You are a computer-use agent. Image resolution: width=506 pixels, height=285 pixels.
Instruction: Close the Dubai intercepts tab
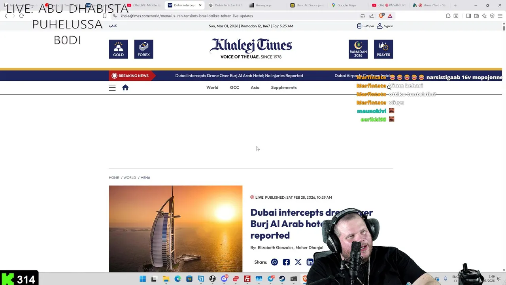pyautogui.click(x=200, y=5)
